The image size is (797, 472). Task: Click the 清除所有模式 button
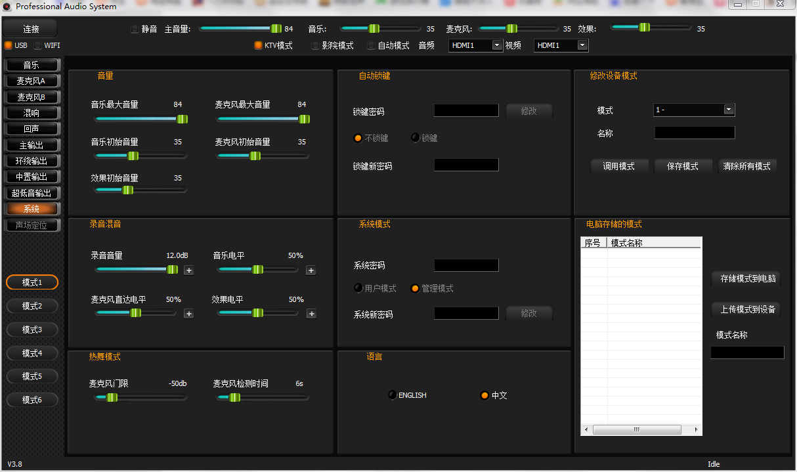[x=747, y=166]
